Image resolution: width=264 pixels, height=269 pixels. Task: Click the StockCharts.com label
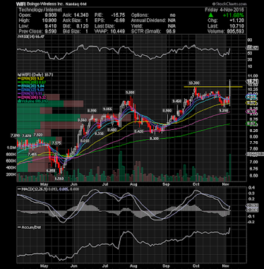click(x=229, y=4)
